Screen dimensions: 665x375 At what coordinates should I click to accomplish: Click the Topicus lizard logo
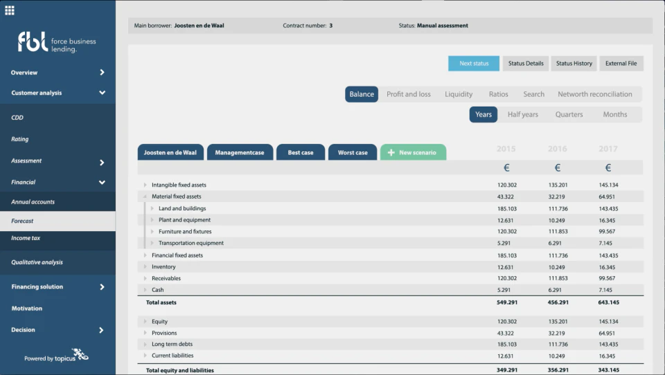(x=80, y=354)
